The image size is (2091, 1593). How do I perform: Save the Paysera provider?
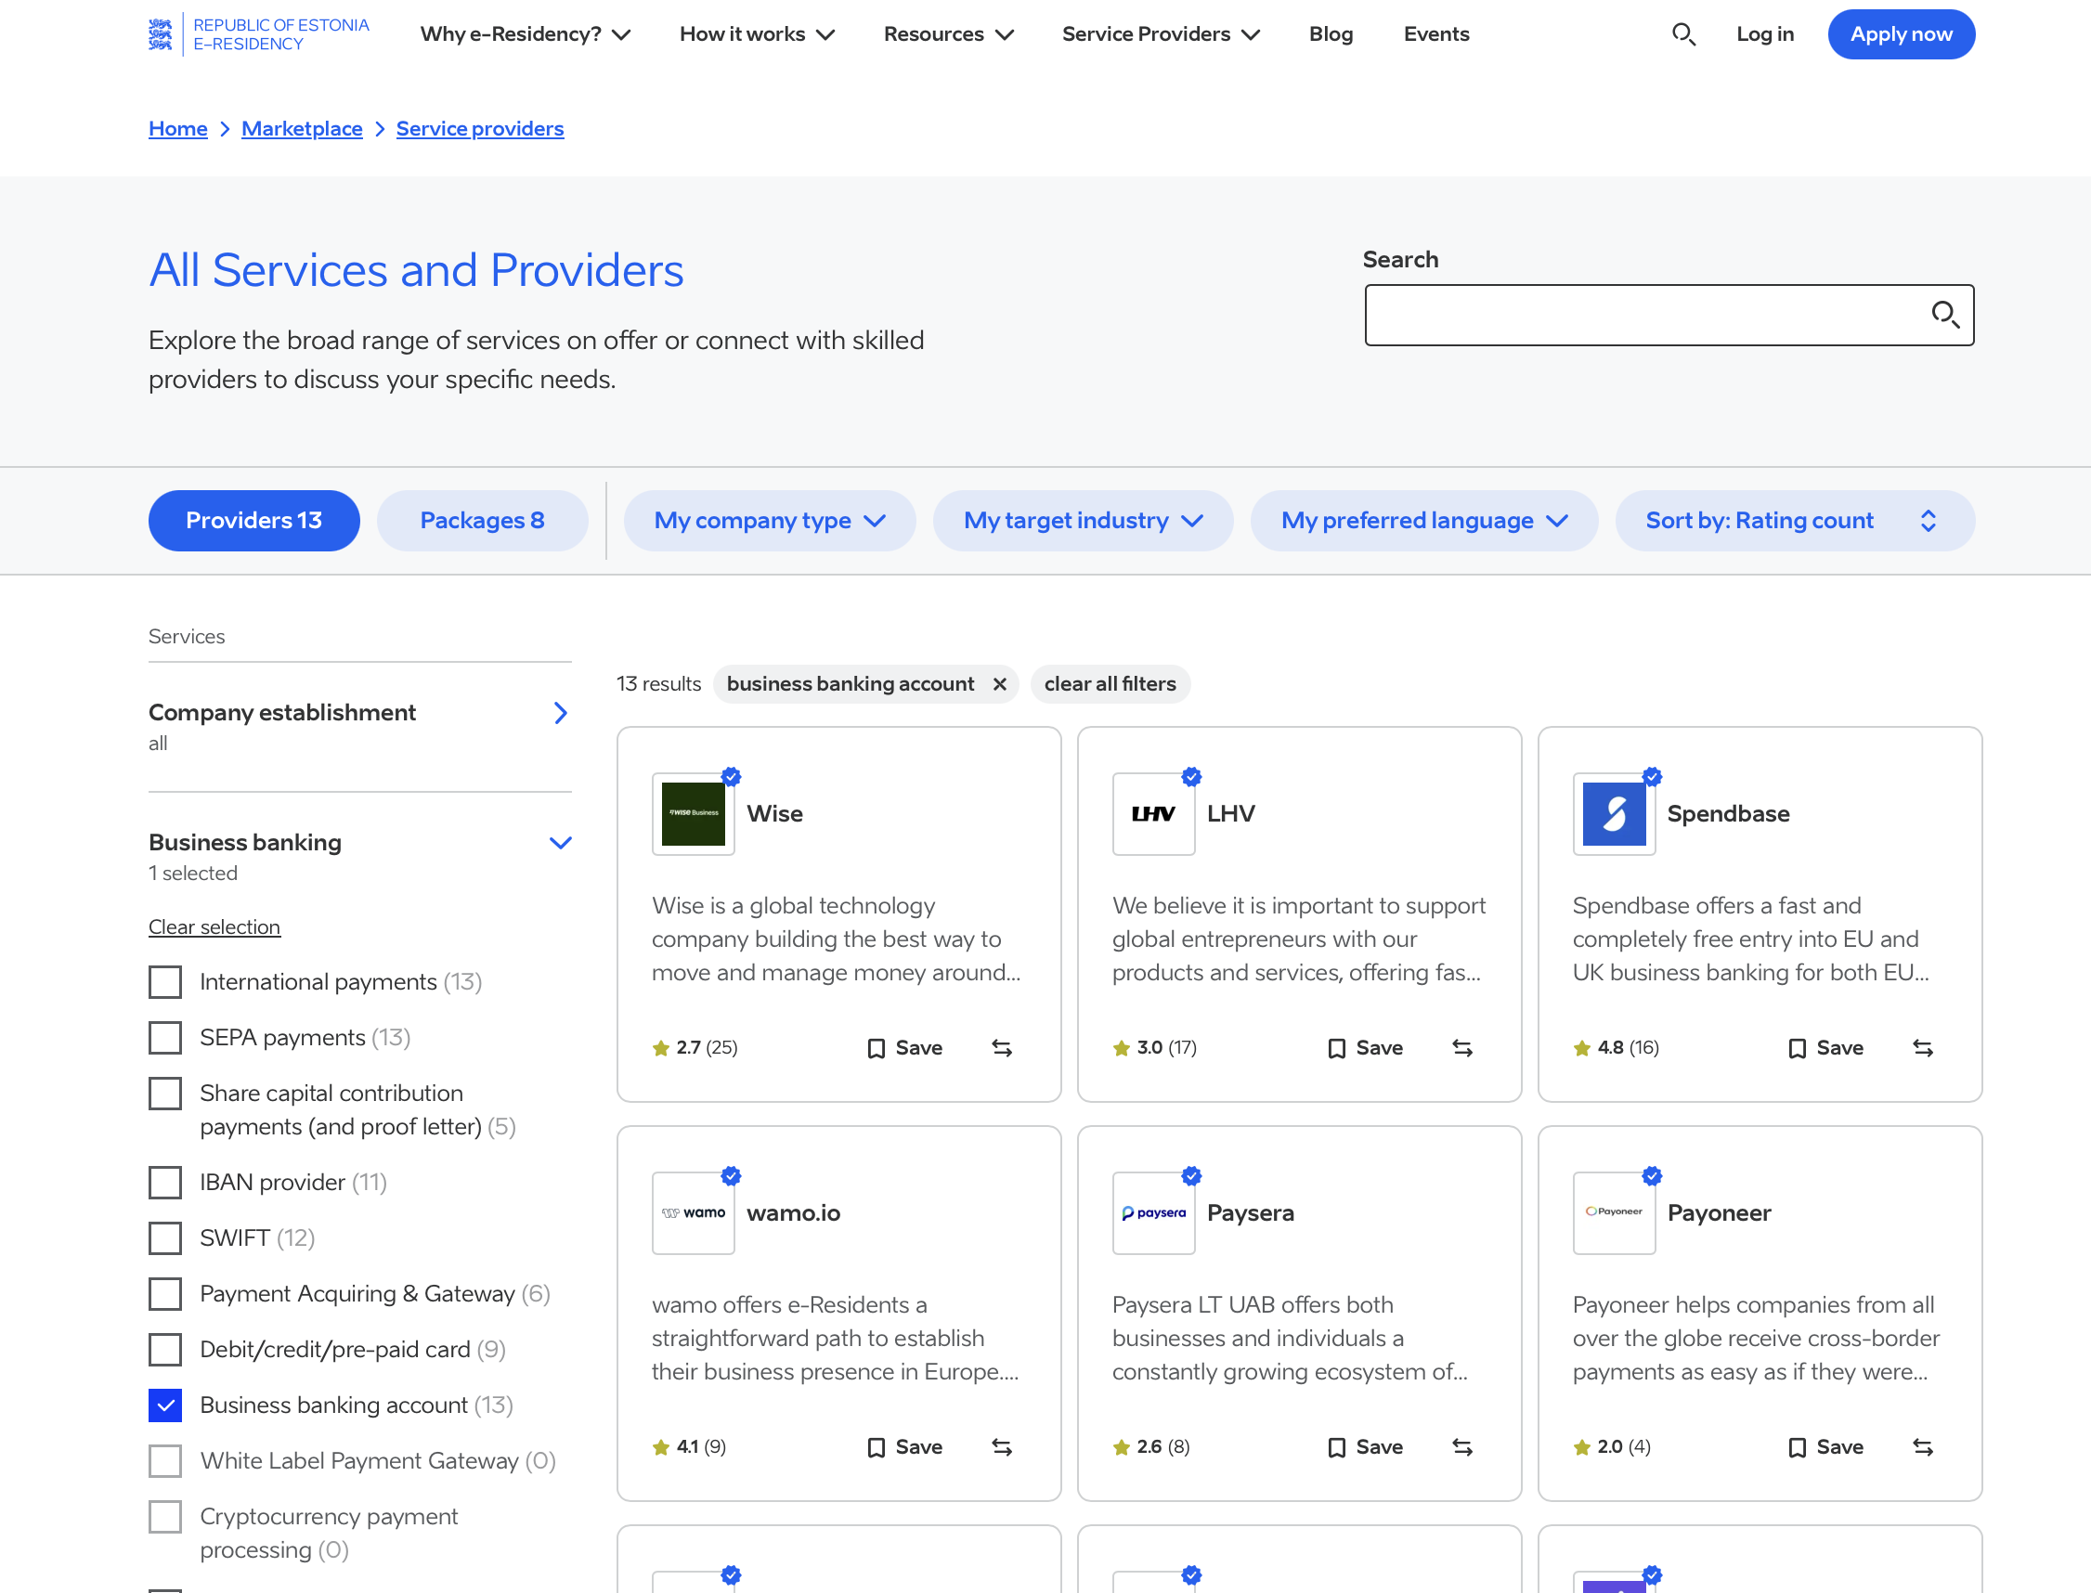(x=1365, y=1447)
